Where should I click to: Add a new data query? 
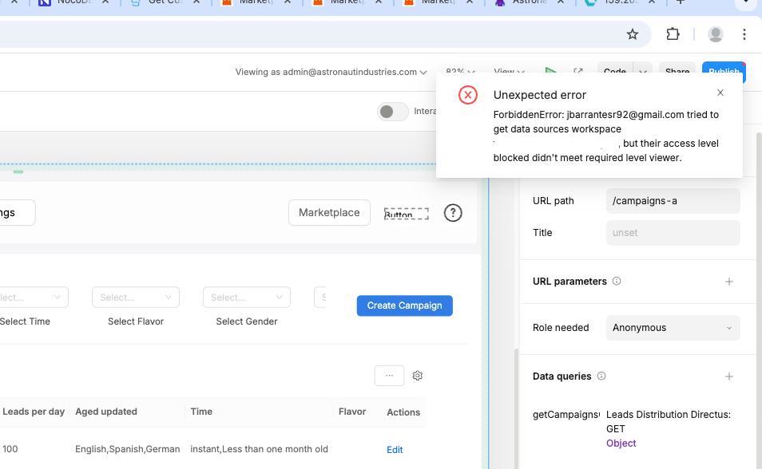coord(728,376)
